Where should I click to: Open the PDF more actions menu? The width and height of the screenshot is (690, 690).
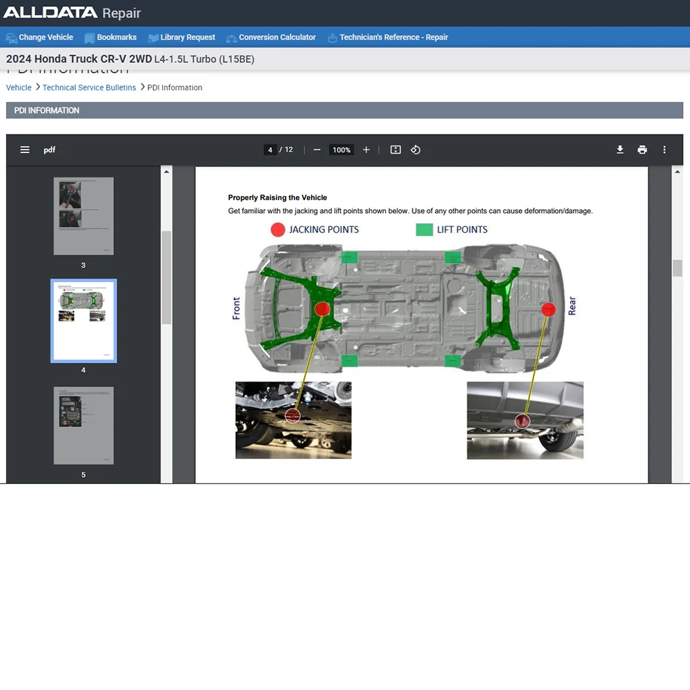point(664,150)
